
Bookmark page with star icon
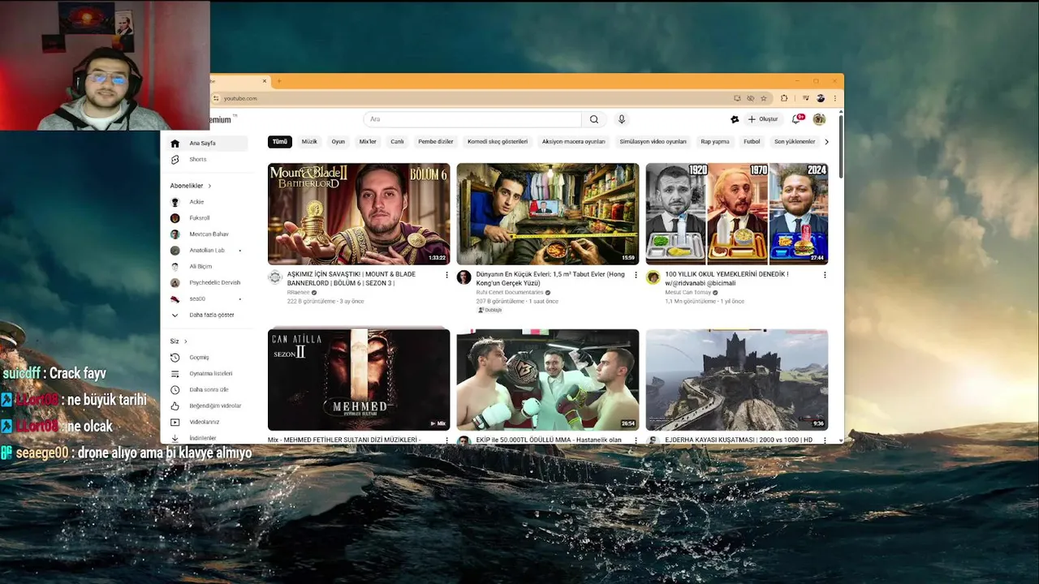(763, 98)
